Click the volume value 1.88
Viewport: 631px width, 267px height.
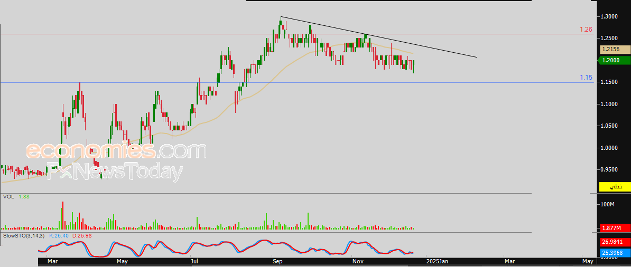coord(24,197)
